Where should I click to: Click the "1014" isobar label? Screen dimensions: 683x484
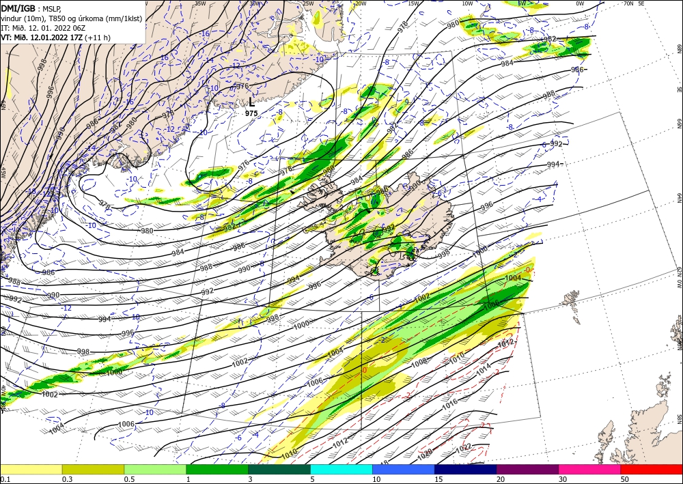coord(484,369)
